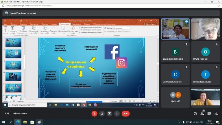
Task: Open the Файл tab in PowerPoint
Action: click(x=6, y=24)
